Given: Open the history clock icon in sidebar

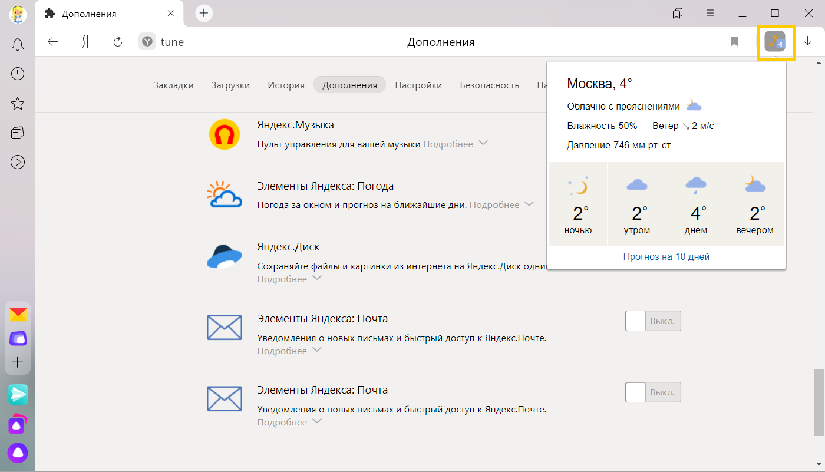Looking at the screenshot, I should [x=18, y=74].
